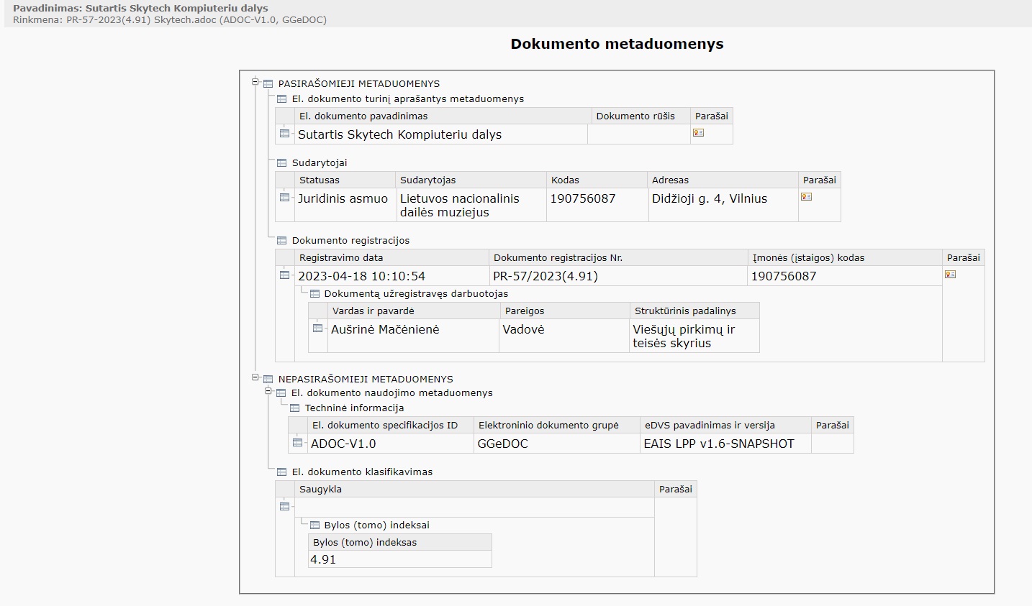Click row icon next to ADOC-V1.0
1032x606 pixels.
[298, 443]
